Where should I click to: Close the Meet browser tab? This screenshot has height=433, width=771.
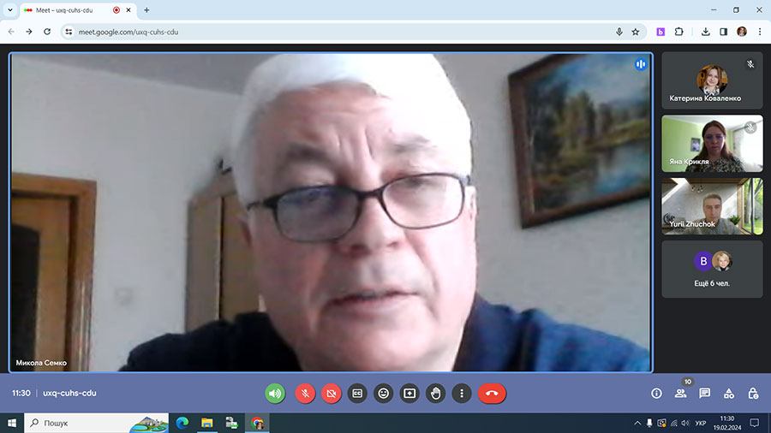point(128,9)
